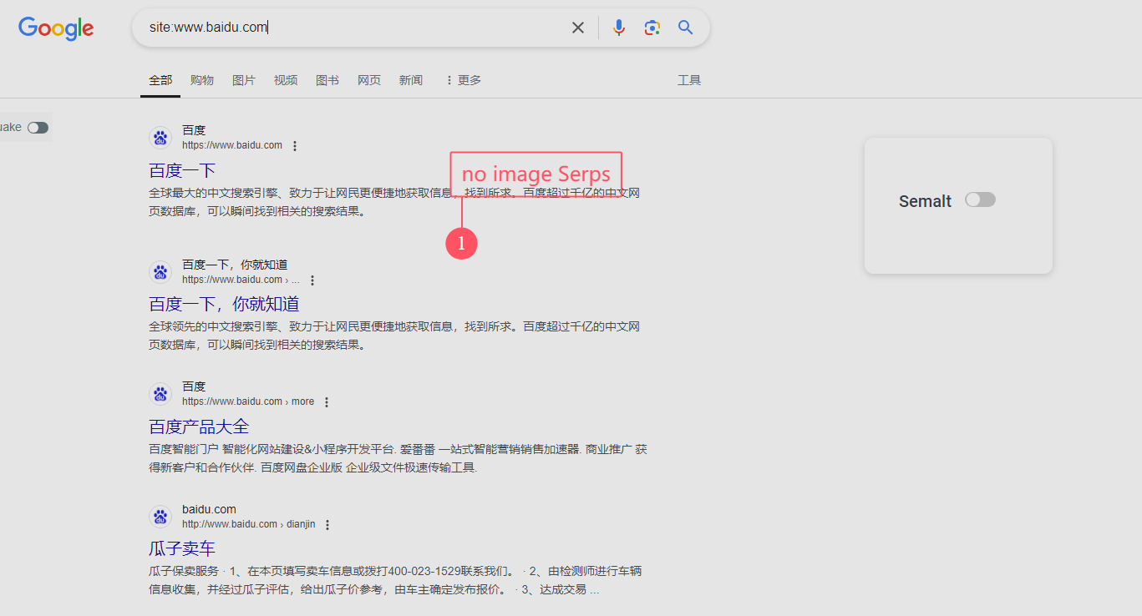Click the magnifier search button

pyautogui.click(x=686, y=28)
